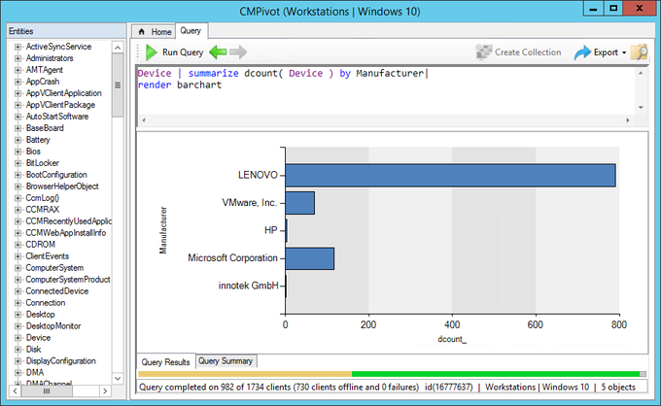
Task: Click inside the query text editor
Action: (x=386, y=91)
